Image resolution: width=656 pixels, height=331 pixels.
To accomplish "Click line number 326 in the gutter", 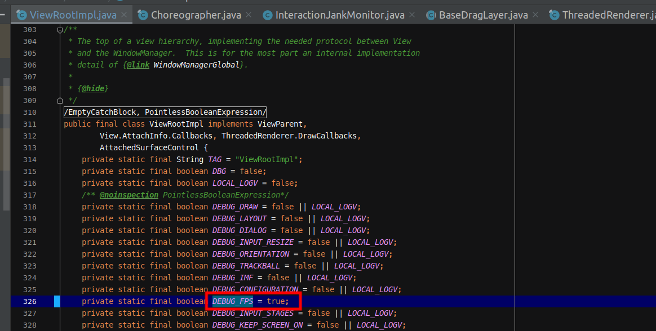I will click(30, 301).
